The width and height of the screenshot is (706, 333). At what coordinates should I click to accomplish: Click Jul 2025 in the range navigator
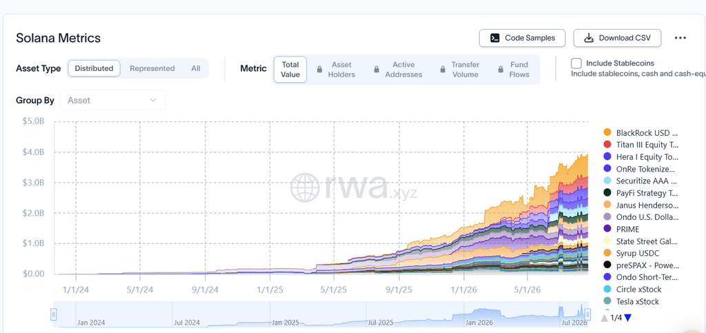click(381, 323)
